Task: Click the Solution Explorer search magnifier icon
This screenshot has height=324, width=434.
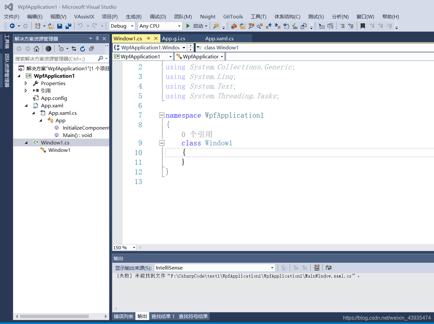Action: (x=101, y=58)
